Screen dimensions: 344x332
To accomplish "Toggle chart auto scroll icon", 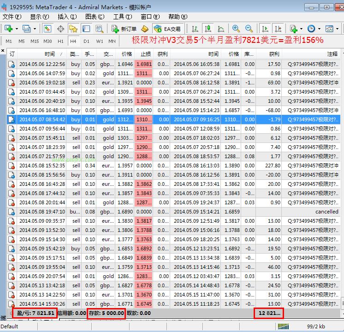I will coord(265,29).
